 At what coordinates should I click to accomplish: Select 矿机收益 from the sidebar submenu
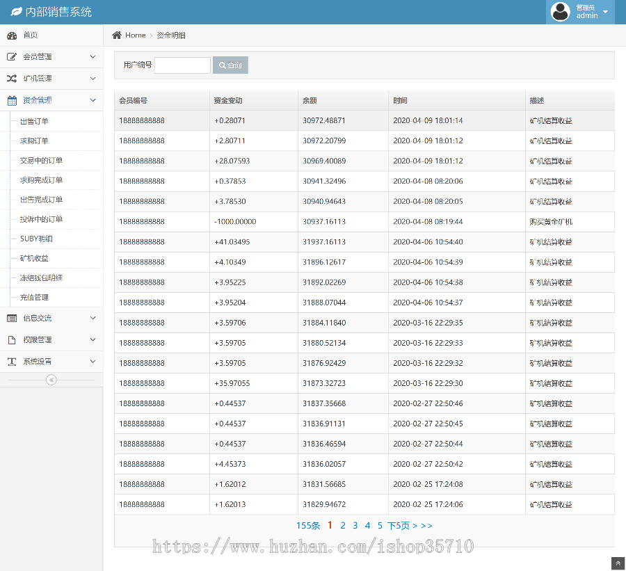pyautogui.click(x=34, y=259)
